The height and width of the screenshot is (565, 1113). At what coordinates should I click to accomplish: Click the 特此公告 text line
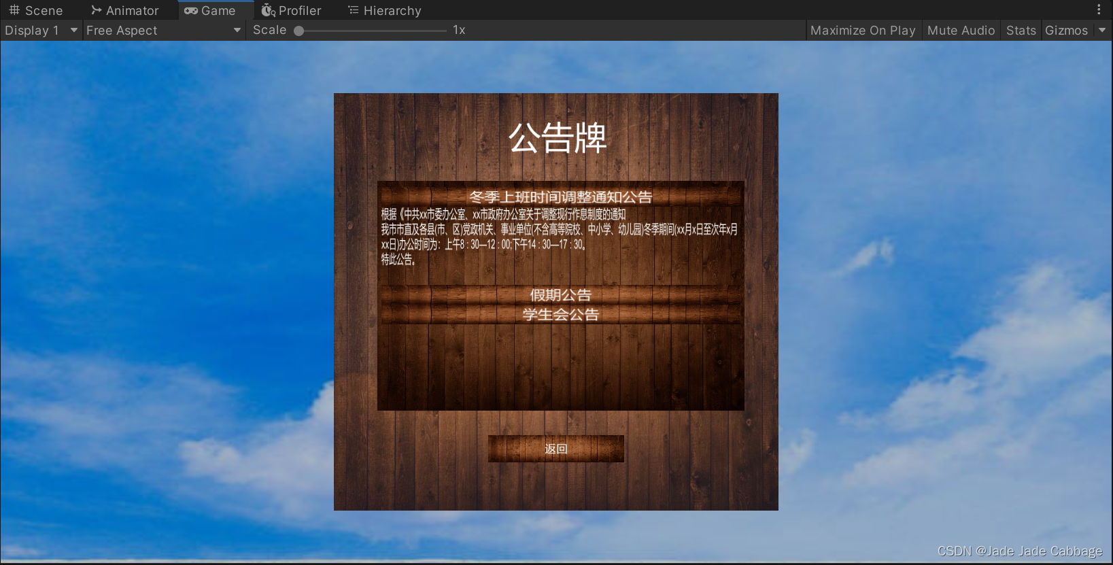pyautogui.click(x=398, y=259)
